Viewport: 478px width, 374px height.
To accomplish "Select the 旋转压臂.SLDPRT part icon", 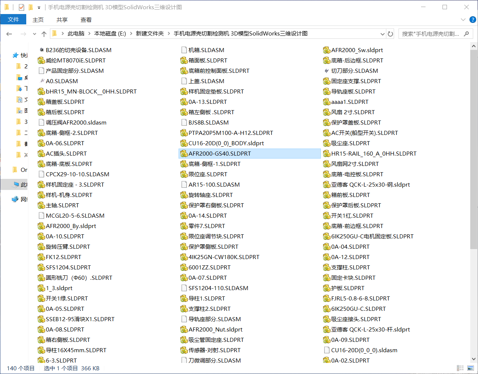I will coord(41,246).
